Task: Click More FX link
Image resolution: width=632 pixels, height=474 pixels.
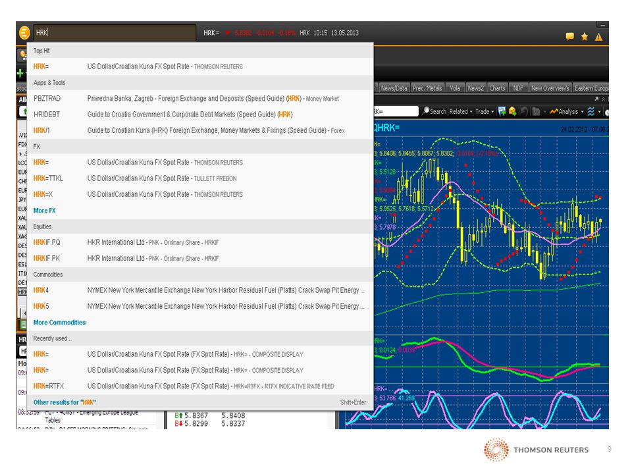Action: [x=44, y=211]
